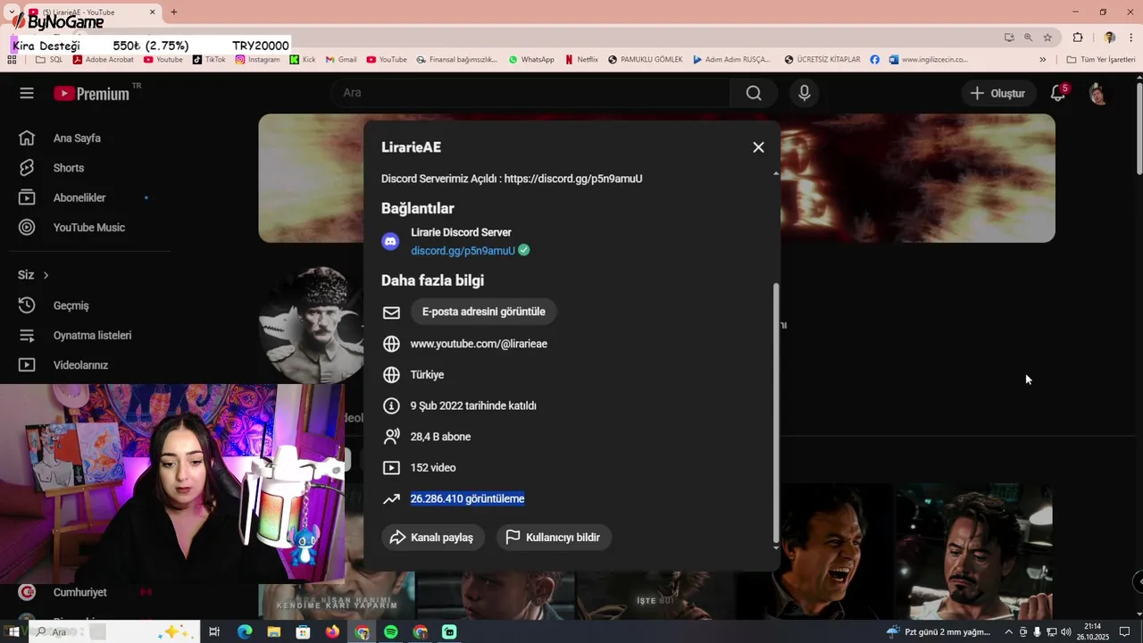Open the Adobe Acrobat bookmark
This screenshot has width=1143, height=643.
[x=104, y=60]
